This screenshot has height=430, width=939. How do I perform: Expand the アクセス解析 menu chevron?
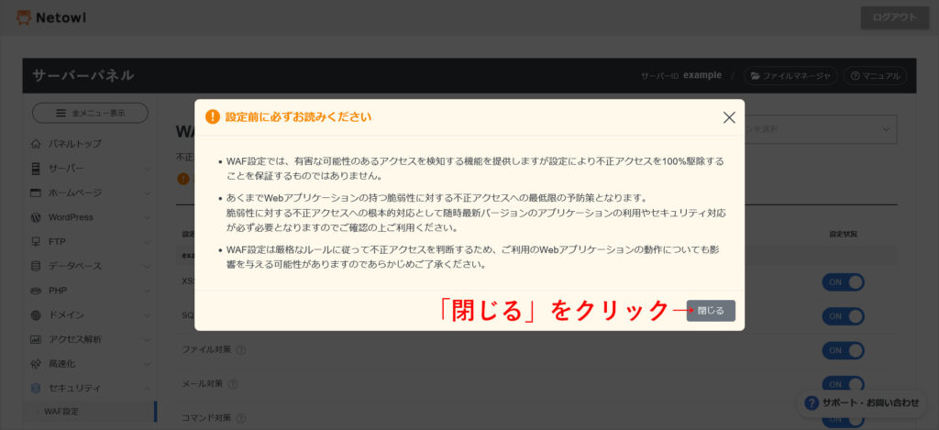(x=148, y=340)
